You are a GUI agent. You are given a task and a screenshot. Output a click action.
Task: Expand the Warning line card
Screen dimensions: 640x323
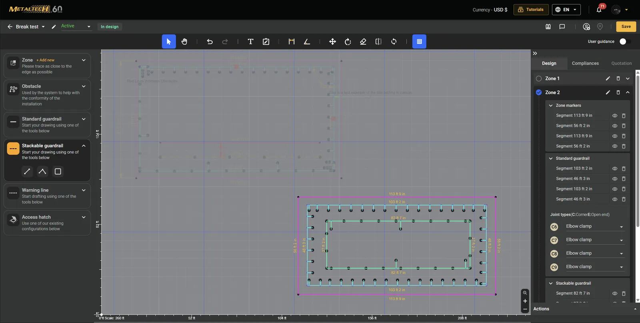[x=84, y=190]
